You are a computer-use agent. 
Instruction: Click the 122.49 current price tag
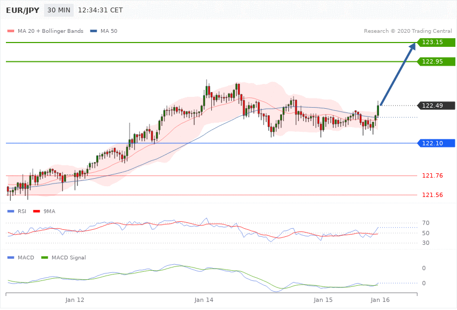tap(437, 105)
